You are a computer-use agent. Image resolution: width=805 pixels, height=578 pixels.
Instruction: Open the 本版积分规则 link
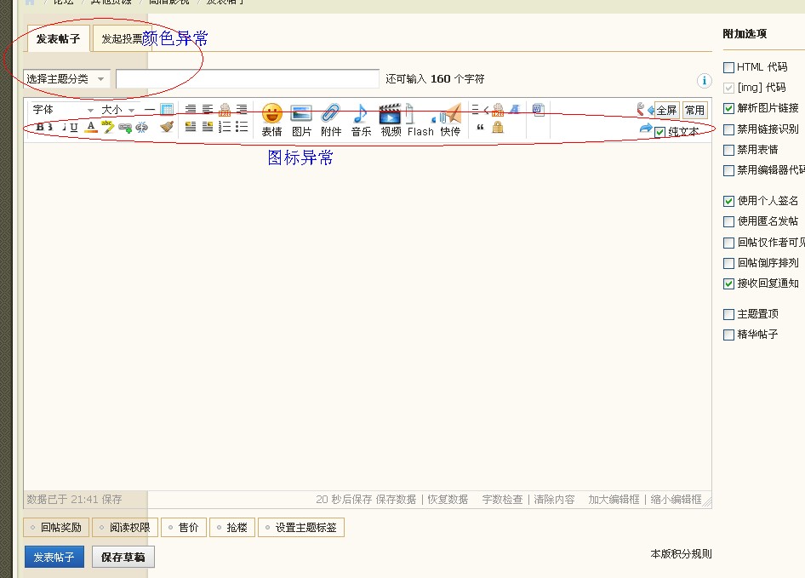click(681, 554)
